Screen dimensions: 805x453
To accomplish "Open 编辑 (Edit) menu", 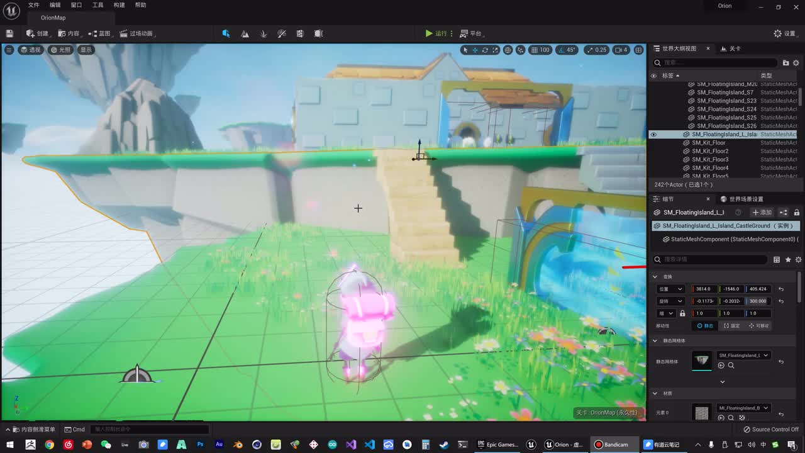I will point(55,5).
